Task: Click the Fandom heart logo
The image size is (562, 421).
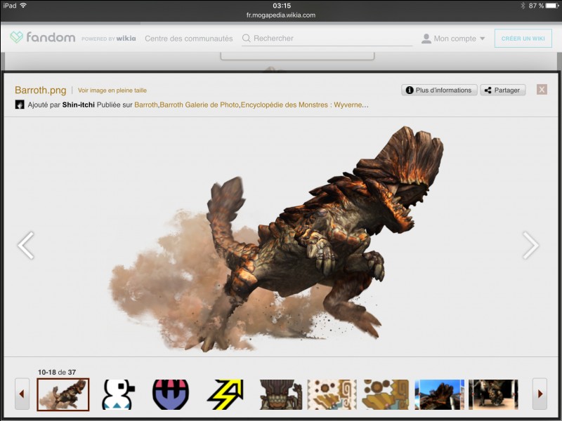Action: (x=16, y=37)
